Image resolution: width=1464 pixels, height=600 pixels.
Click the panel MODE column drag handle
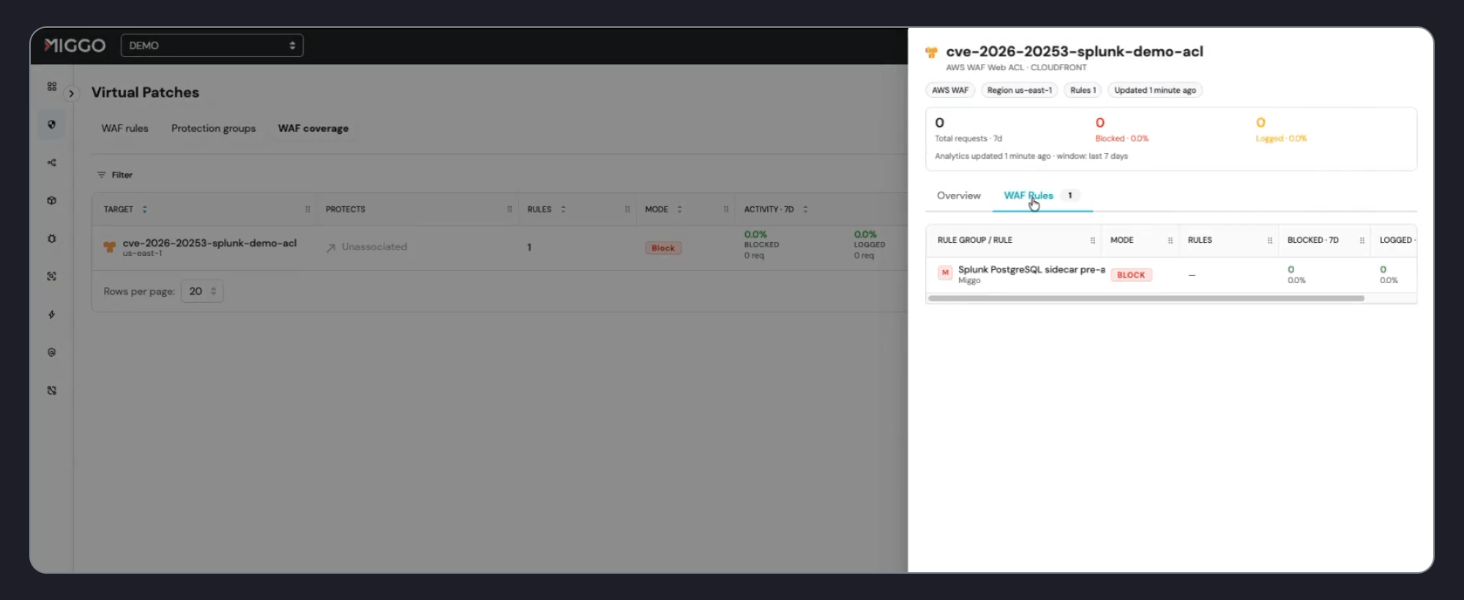(1170, 240)
